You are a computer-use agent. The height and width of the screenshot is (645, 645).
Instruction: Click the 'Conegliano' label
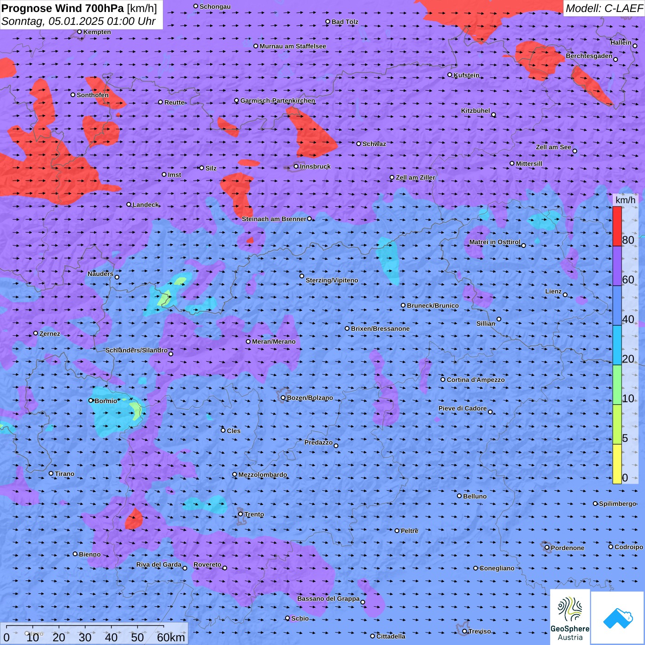[497, 568]
